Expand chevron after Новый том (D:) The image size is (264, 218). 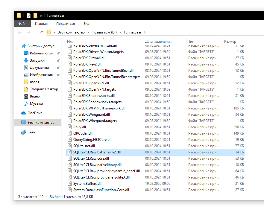pyautogui.click(x=120, y=32)
